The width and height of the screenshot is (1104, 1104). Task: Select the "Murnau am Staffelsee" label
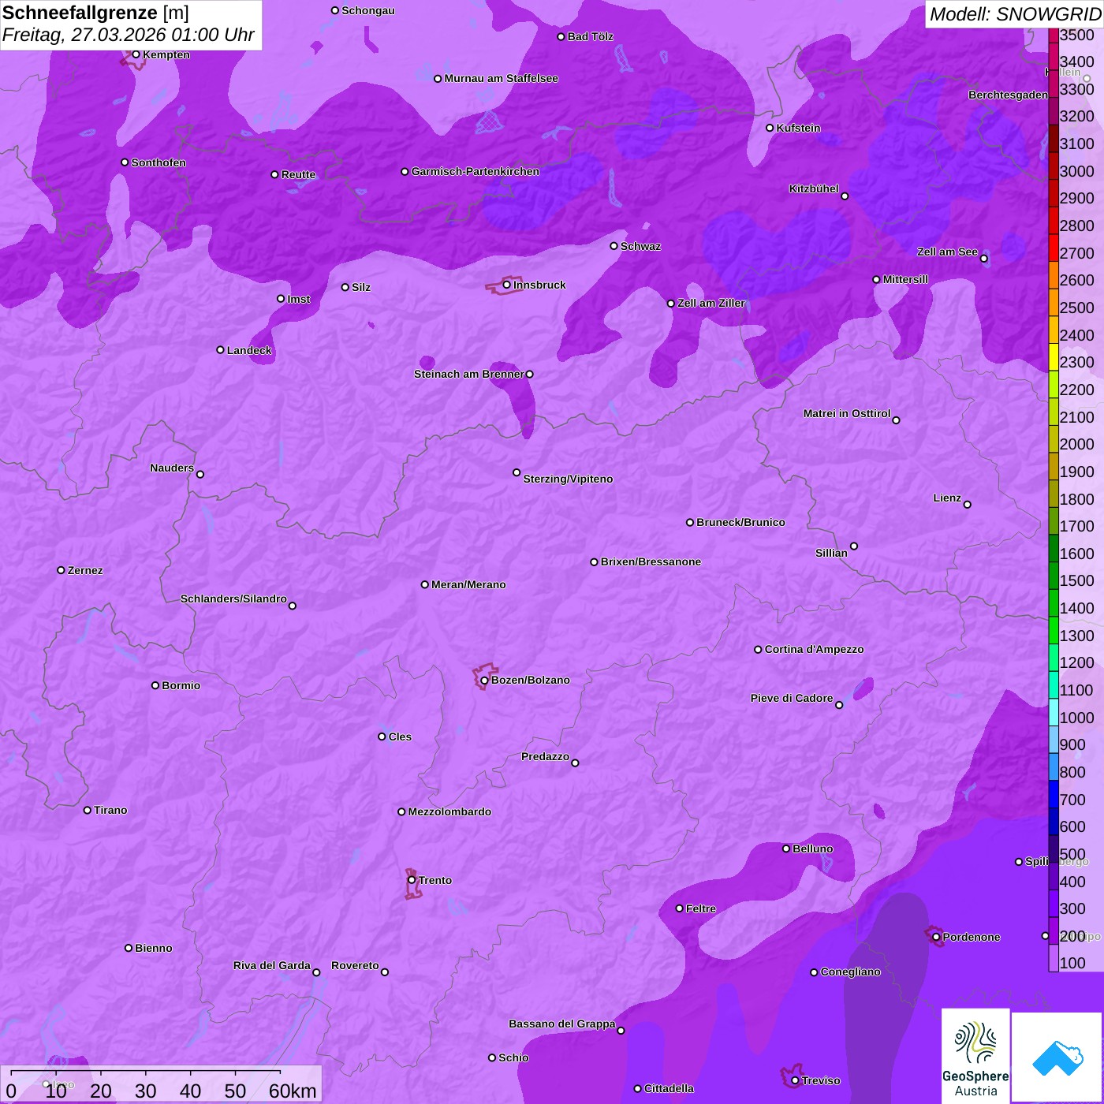[x=501, y=78]
